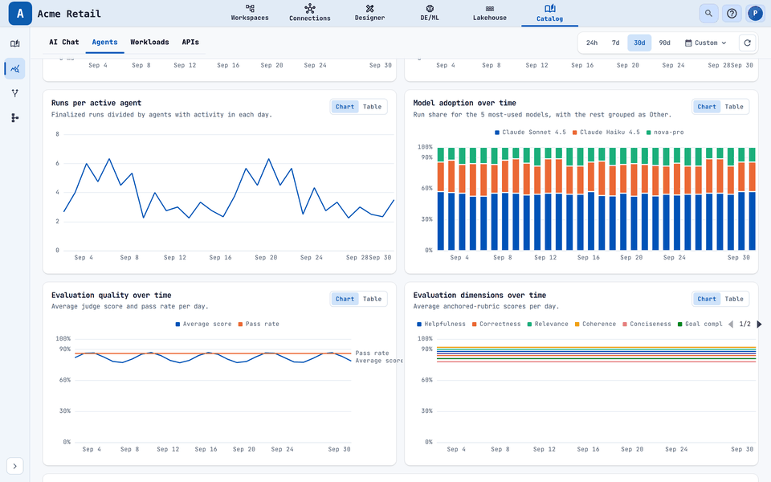The height and width of the screenshot is (482, 771).
Task: Choose the 90d time range
Action: tap(664, 43)
